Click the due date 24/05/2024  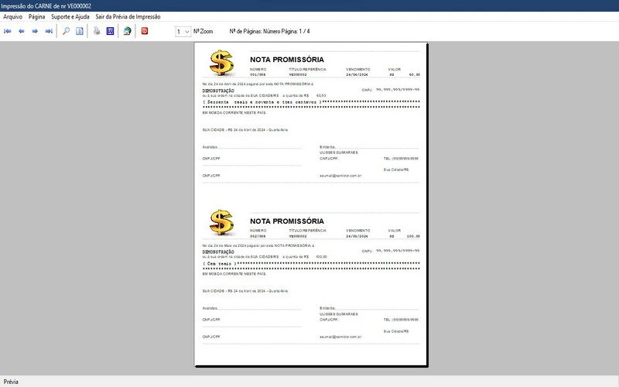[357, 236]
